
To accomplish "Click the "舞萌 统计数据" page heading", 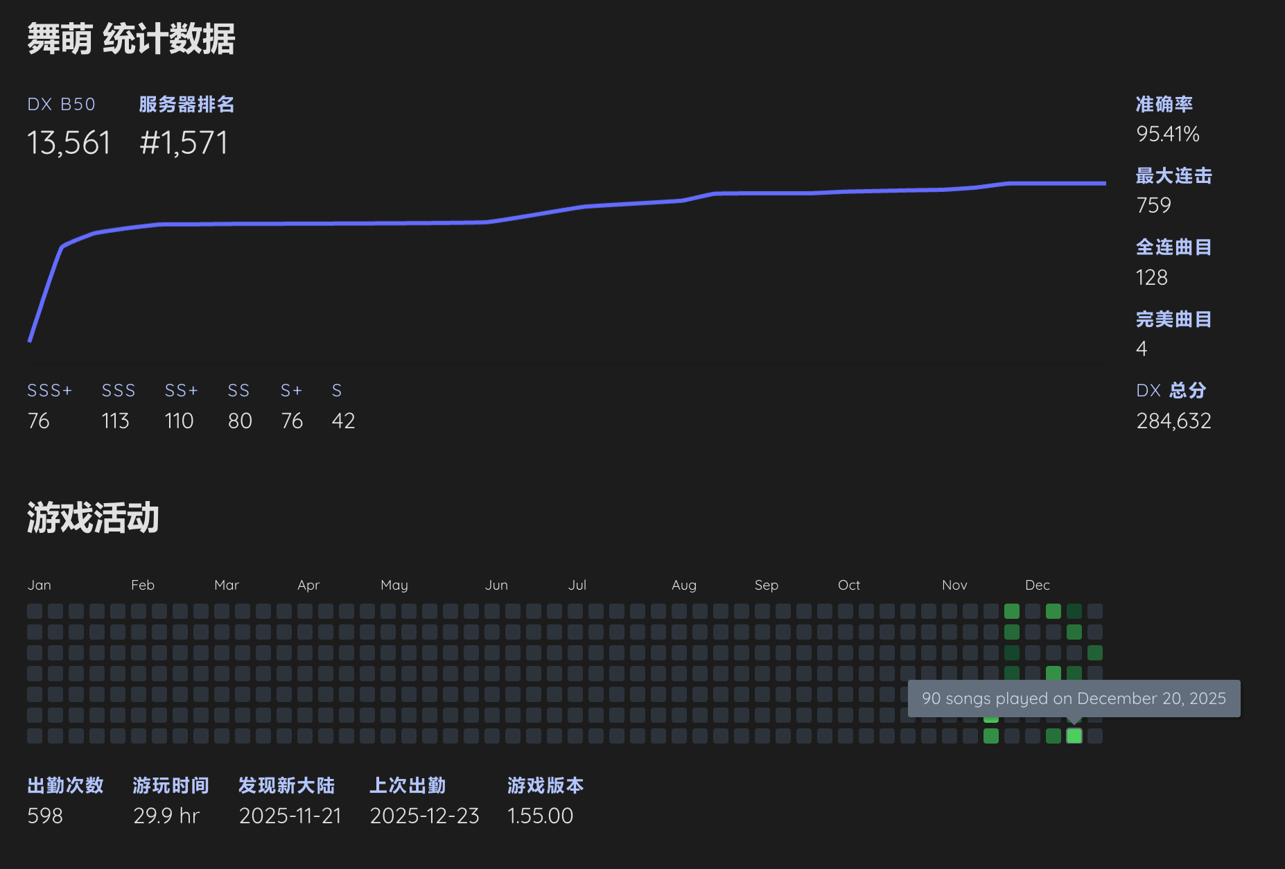I will tap(131, 39).
